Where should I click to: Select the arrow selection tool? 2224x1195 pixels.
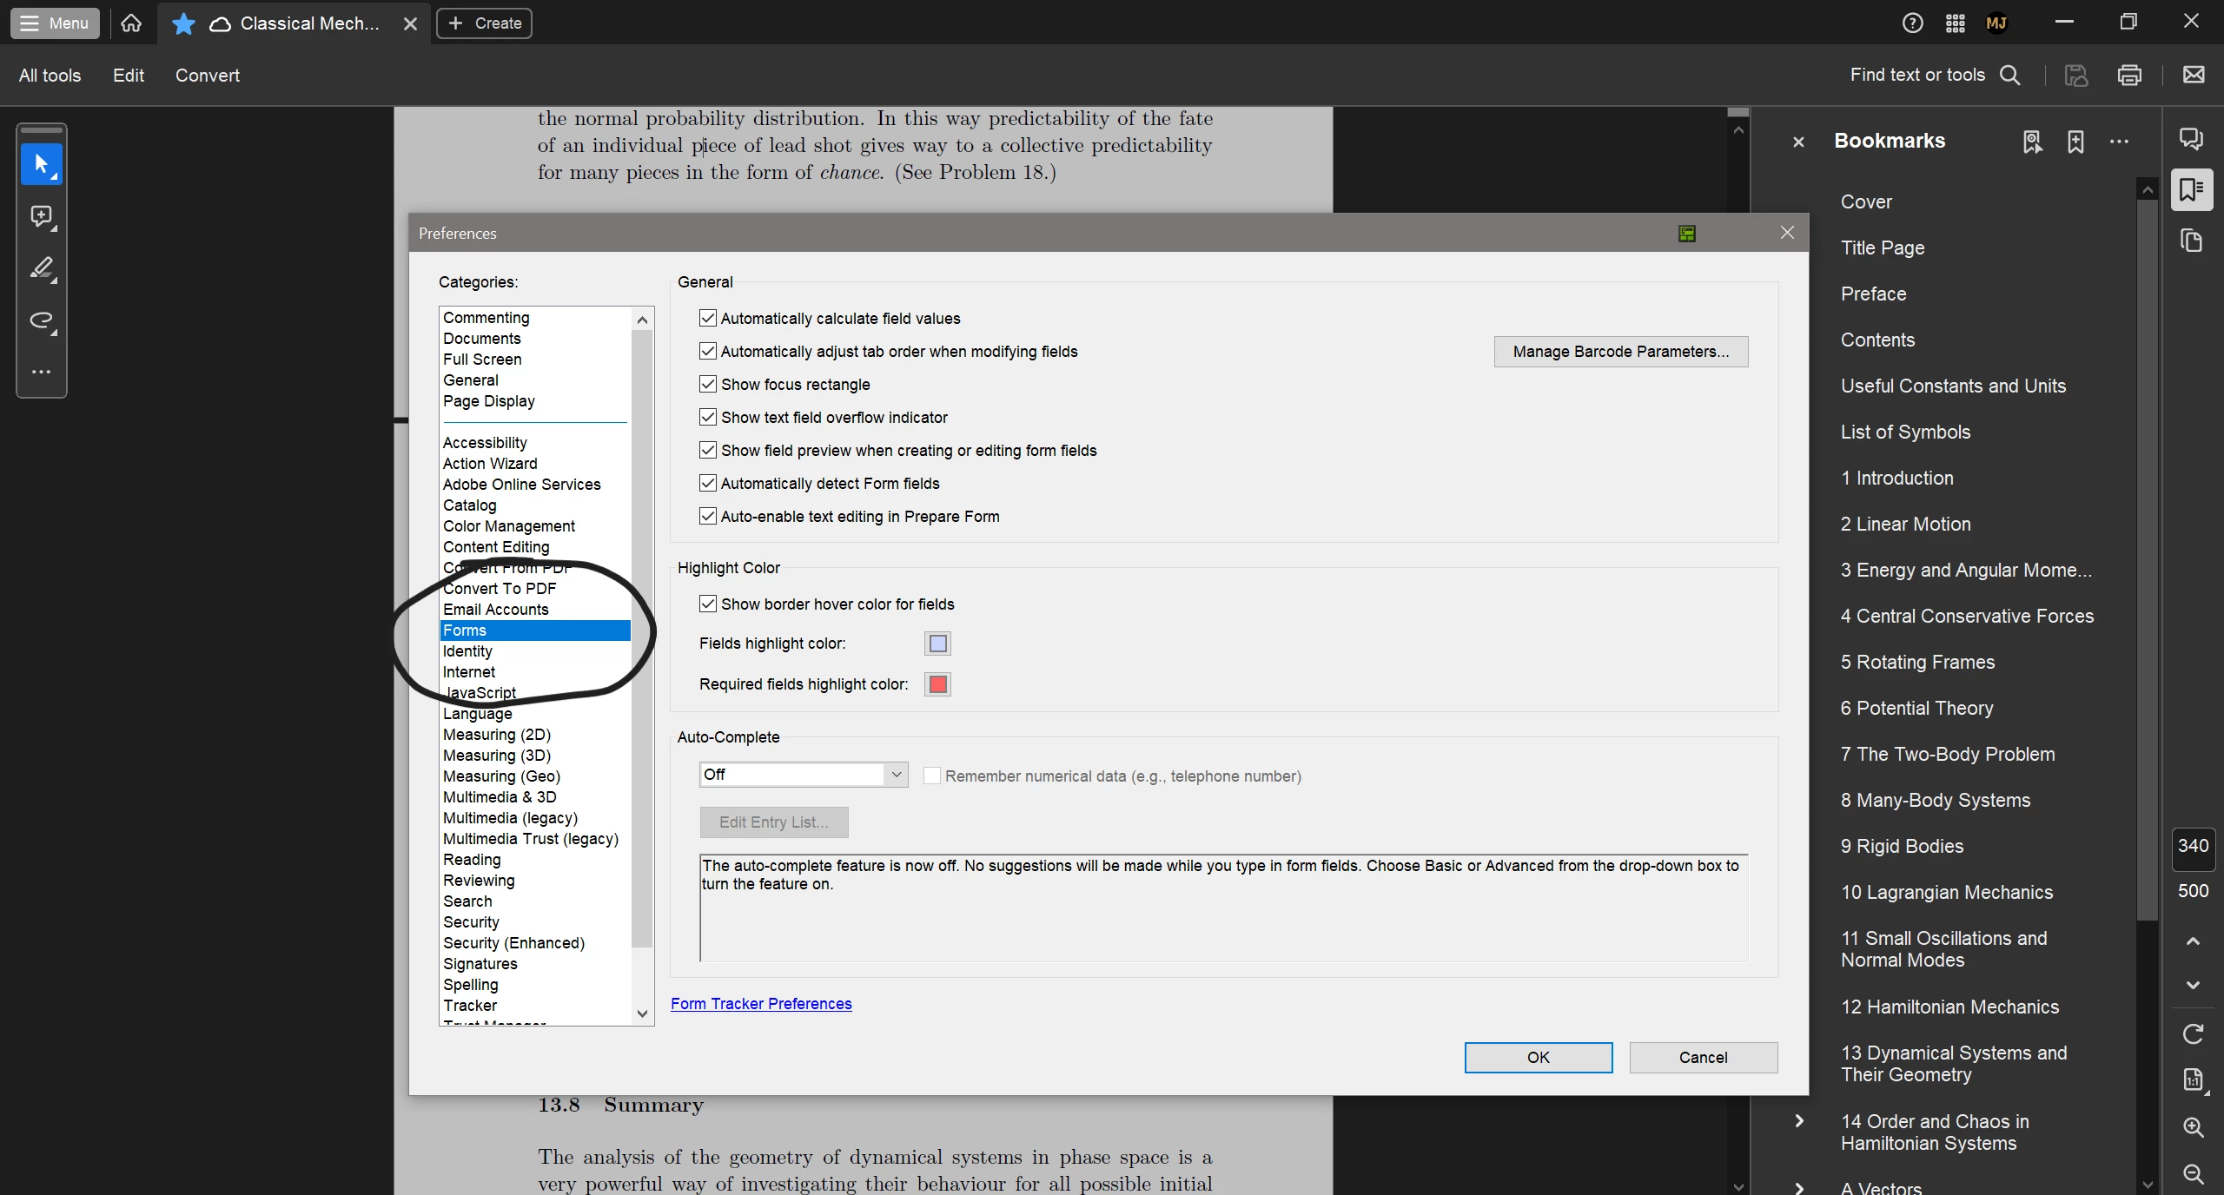click(41, 164)
